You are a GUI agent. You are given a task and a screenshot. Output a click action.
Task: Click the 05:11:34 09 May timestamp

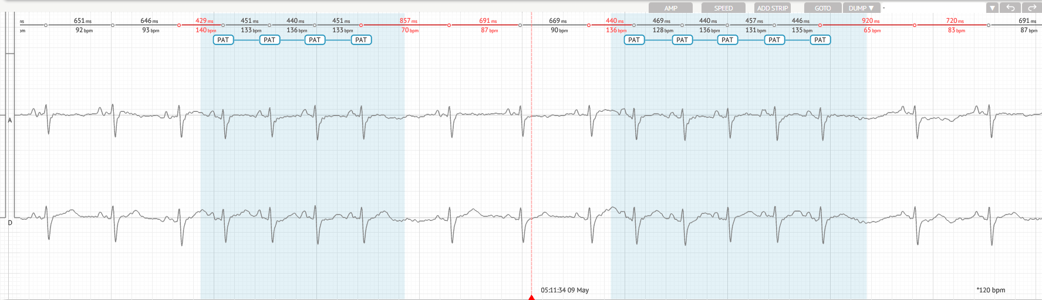(565, 290)
